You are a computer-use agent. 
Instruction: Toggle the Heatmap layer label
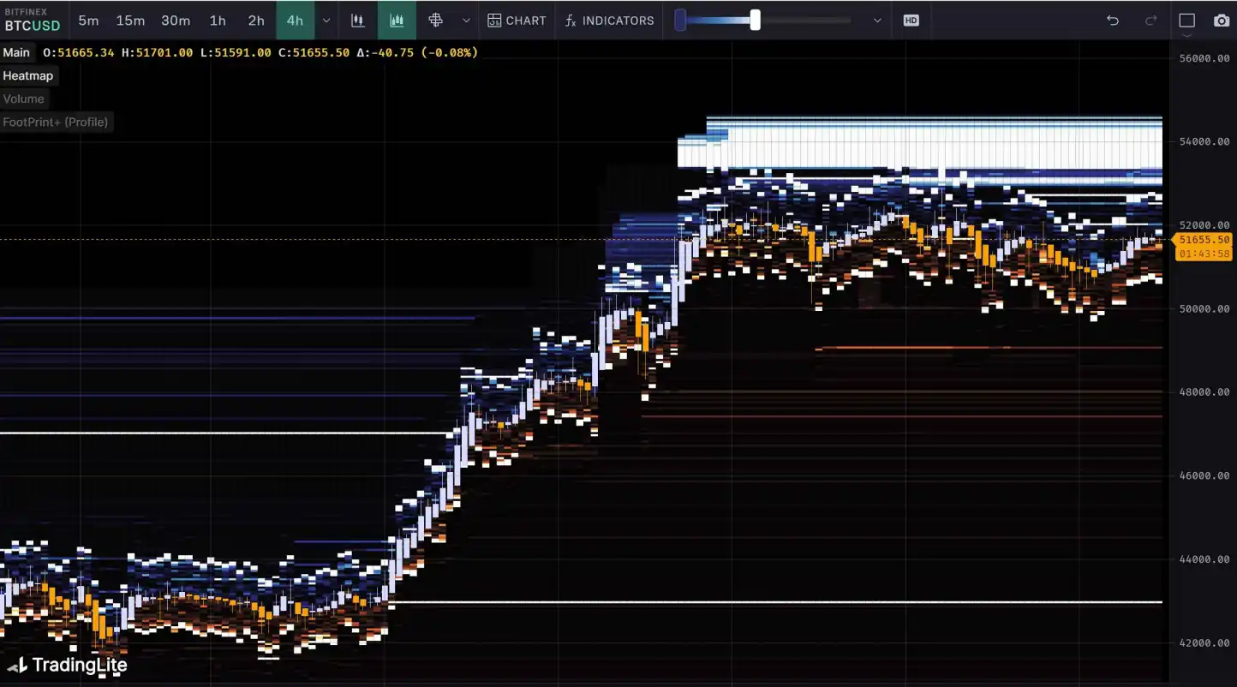coord(28,75)
